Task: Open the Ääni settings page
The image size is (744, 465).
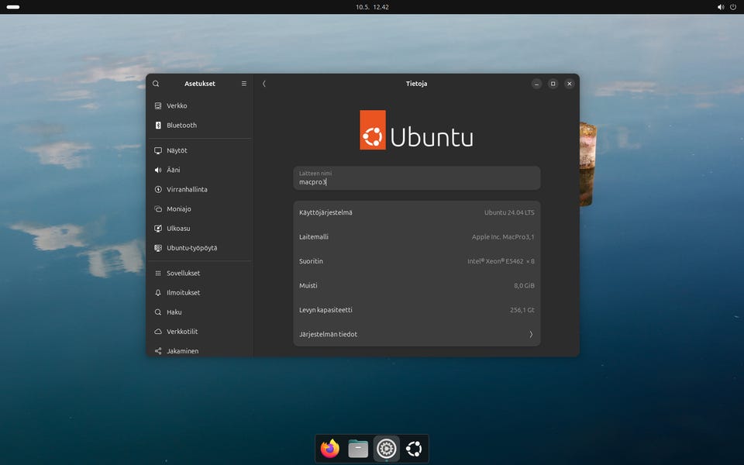Action: [200, 170]
